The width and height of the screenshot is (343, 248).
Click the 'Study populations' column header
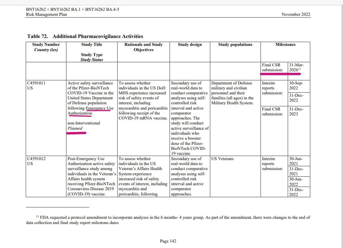(x=235, y=45)
